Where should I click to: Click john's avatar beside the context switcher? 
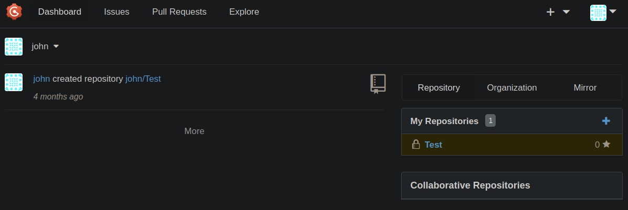tap(14, 47)
